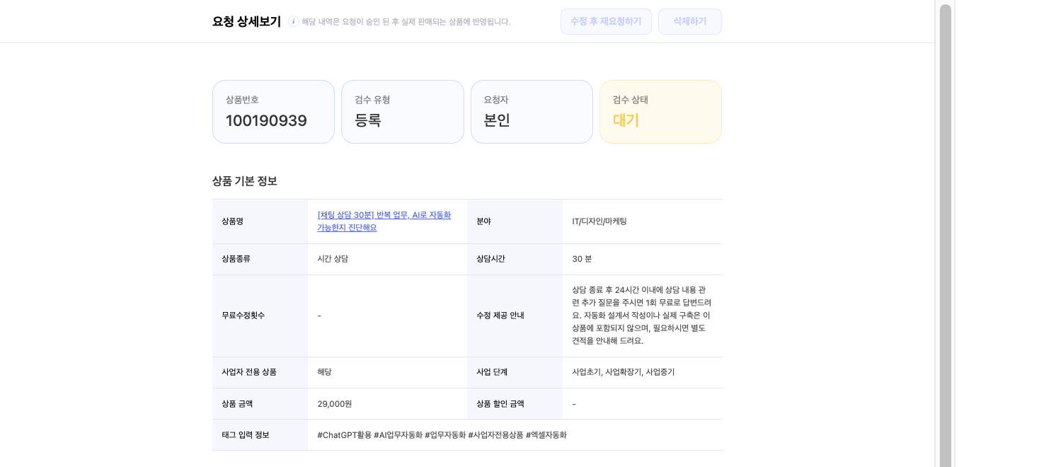Viewport: 1039px width, 467px height.
Task: Click the IT/디자인/마케팅 field value
Action: [599, 221]
